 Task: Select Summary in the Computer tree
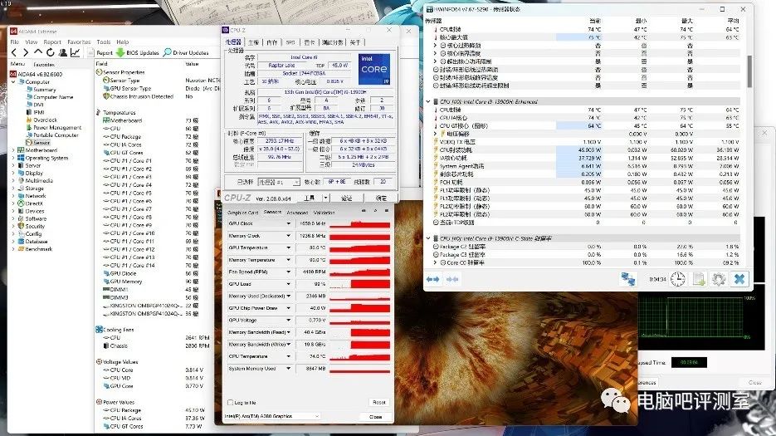click(44, 90)
